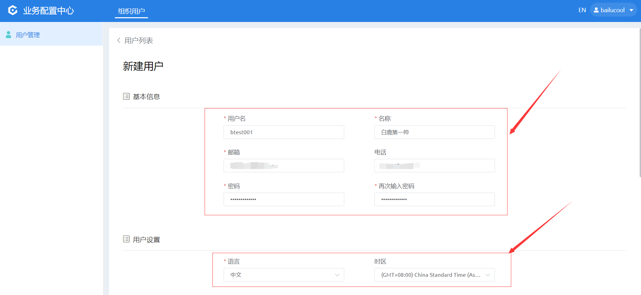
Task: Click the 用户设置 section title
Action: tap(146, 240)
